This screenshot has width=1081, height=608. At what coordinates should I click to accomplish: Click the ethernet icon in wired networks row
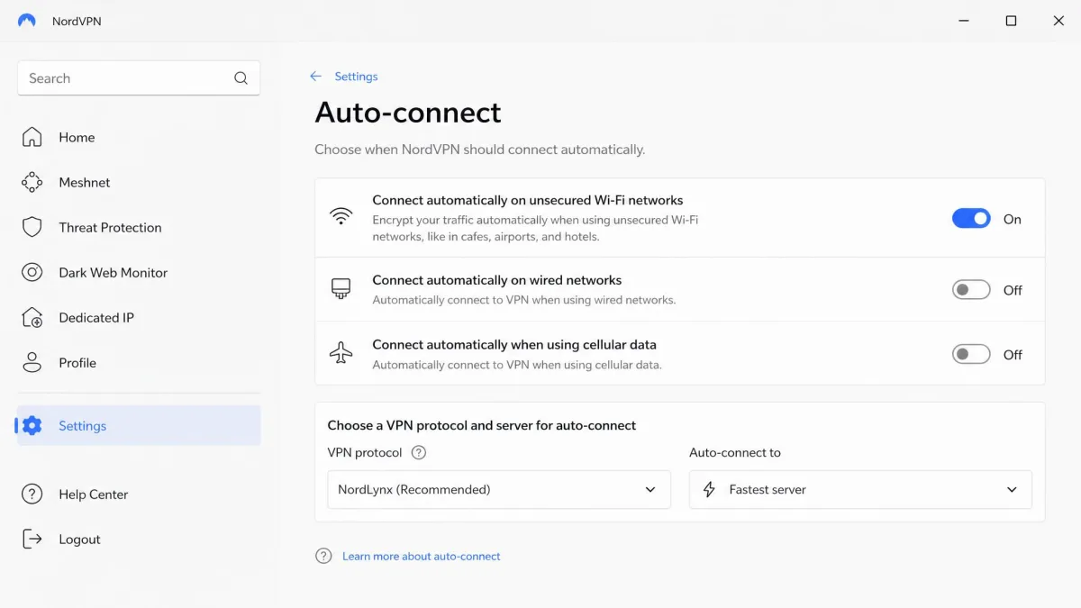(341, 289)
